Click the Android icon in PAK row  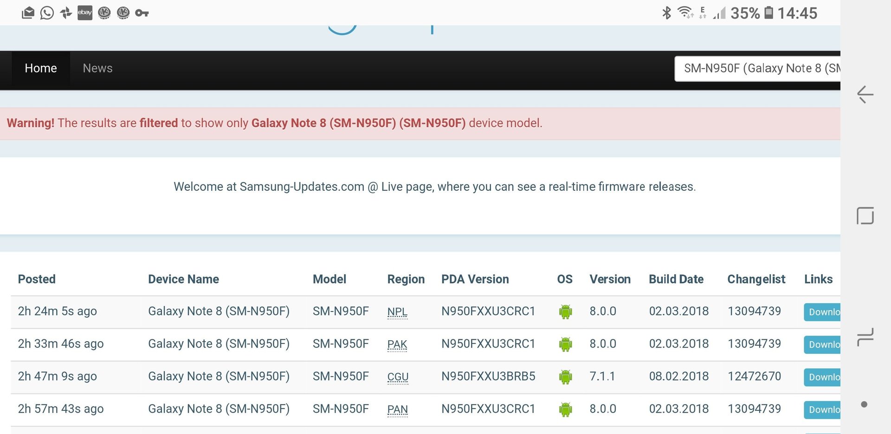(x=565, y=344)
